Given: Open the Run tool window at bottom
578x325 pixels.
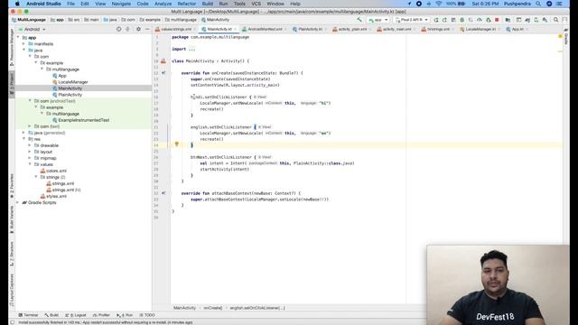Looking at the screenshot, I should coord(125,315).
